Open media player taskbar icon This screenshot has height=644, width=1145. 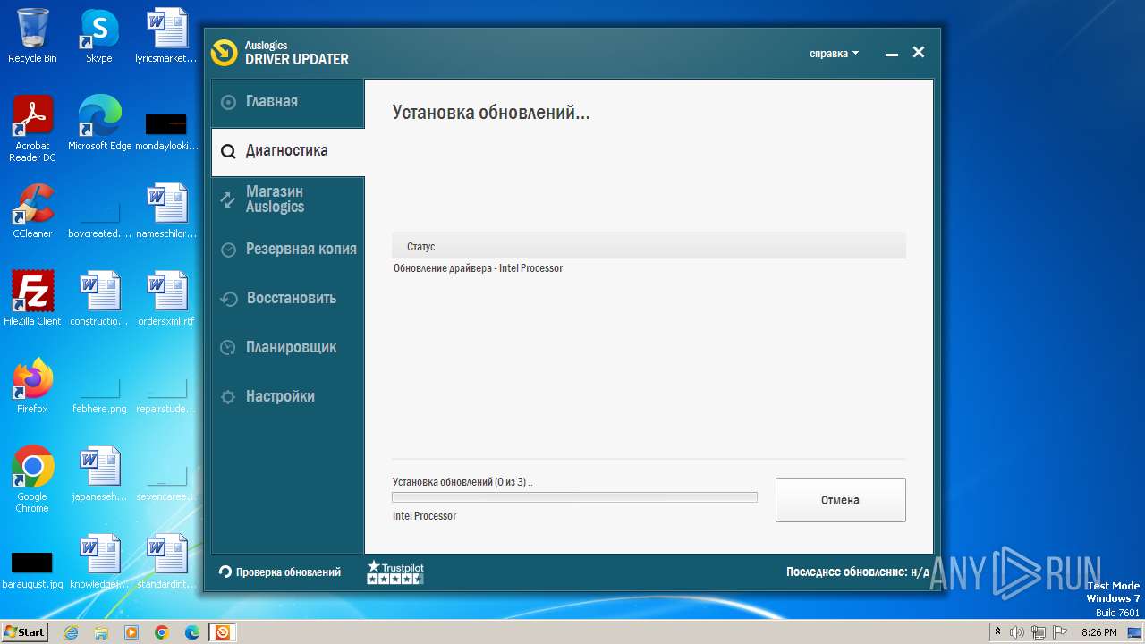pyautogui.click(x=131, y=632)
